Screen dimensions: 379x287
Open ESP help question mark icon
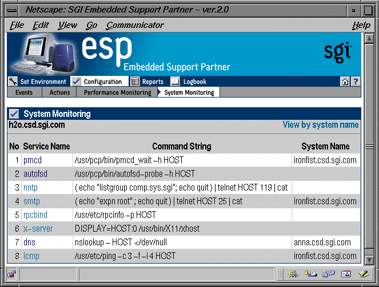(x=356, y=82)
